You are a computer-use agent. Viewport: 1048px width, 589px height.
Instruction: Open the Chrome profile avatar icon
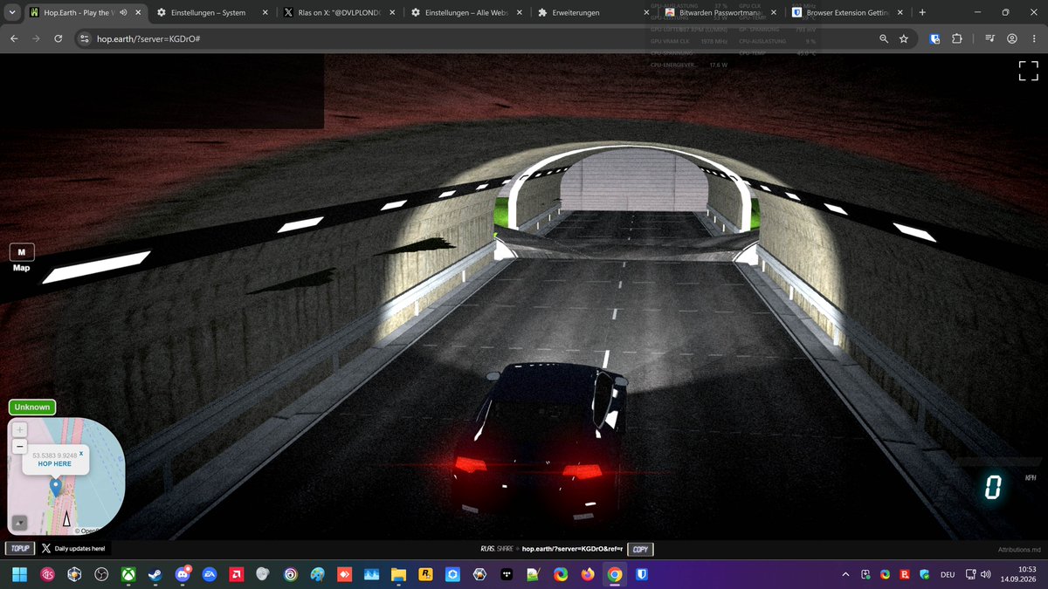pyautogui.click(x=1011, y=39)
